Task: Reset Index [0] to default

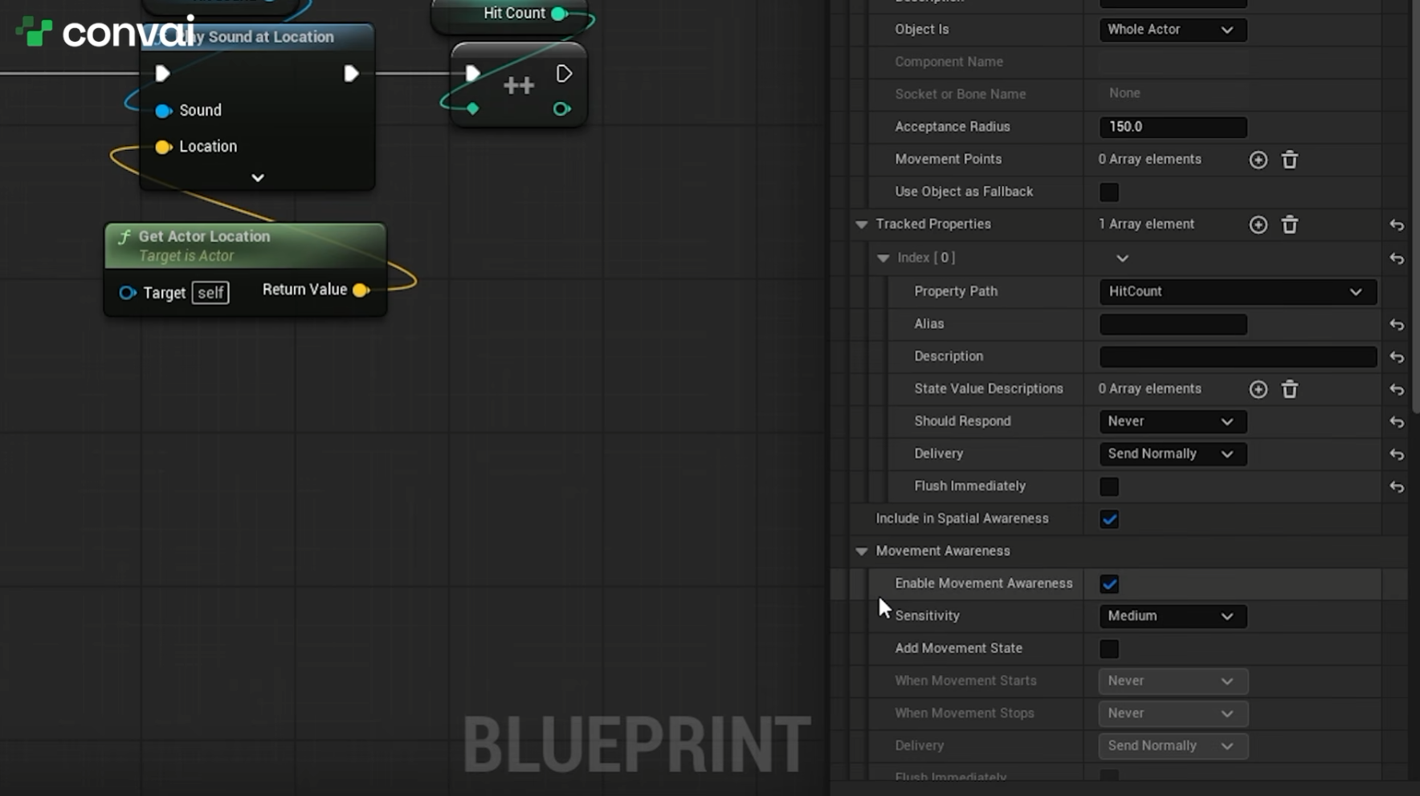Action: 1397,258
